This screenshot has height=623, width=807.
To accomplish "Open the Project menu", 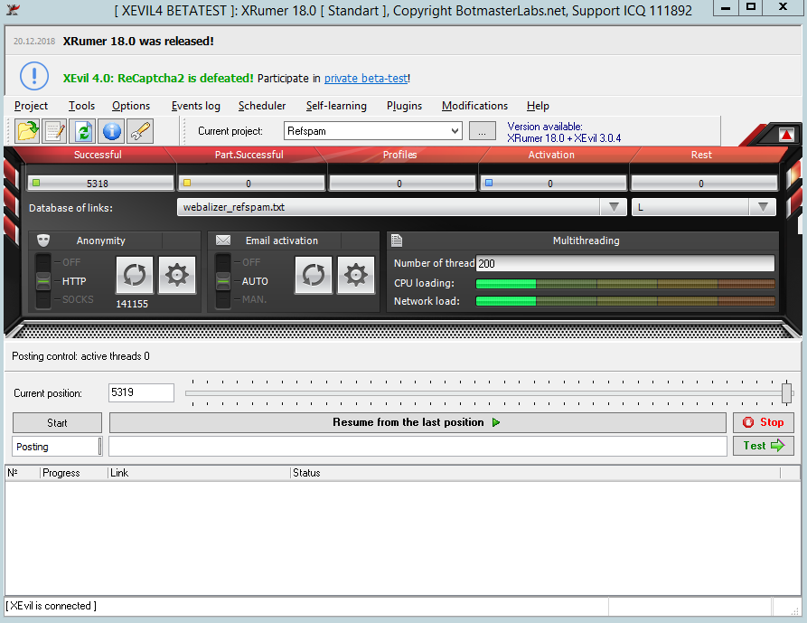I will point(31,106).
